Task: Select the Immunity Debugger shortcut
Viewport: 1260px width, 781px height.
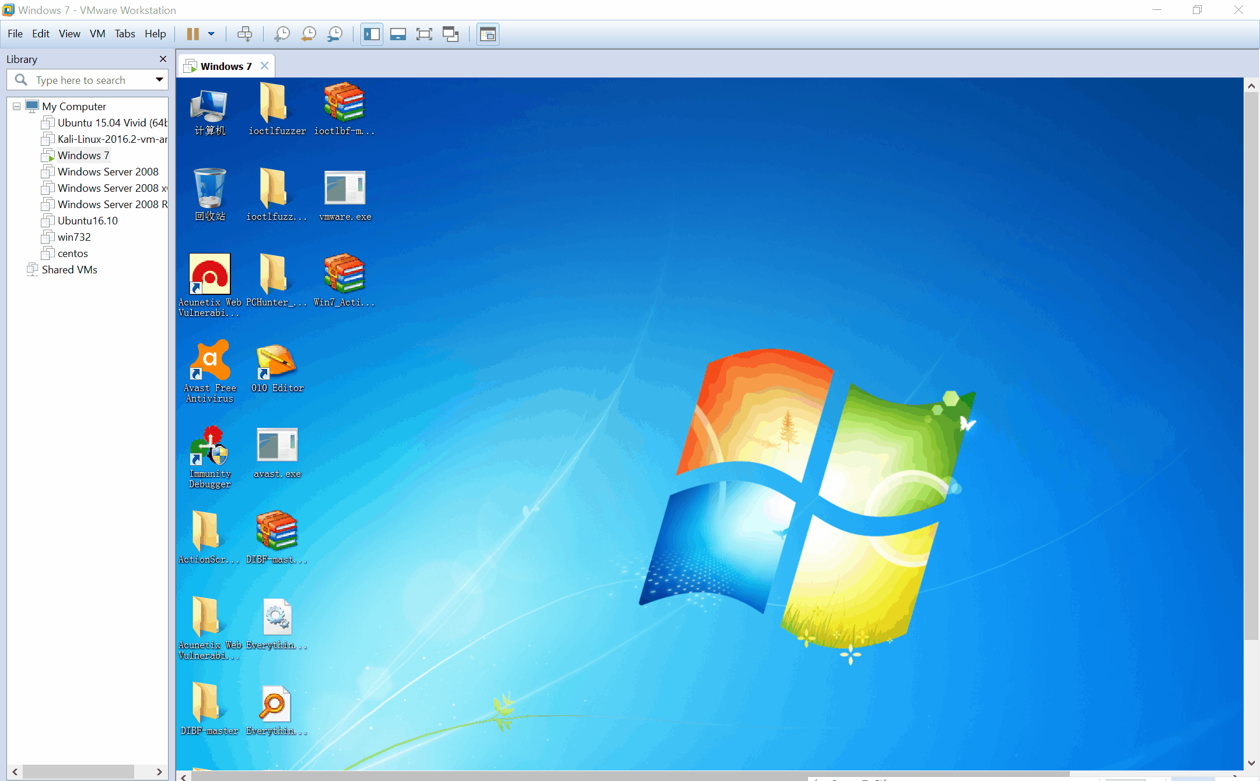Action: [x=209, y=457]
